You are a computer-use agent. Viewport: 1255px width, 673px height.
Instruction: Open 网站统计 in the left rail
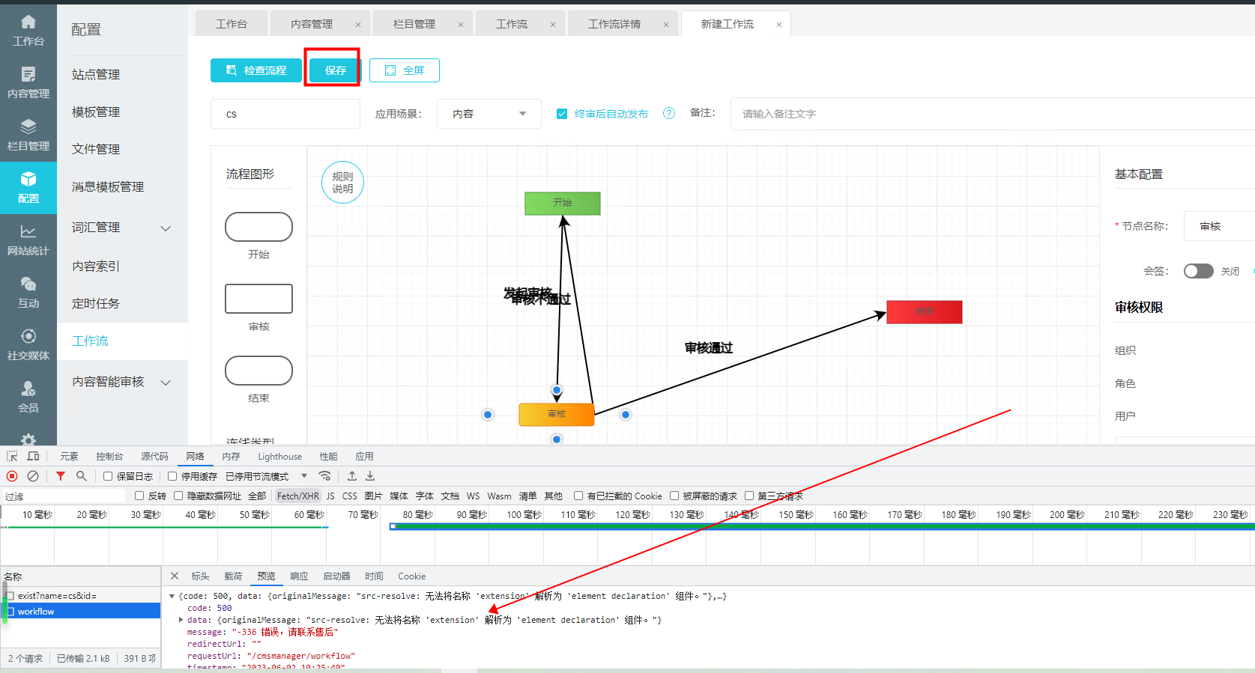click(x=28, y=240)
